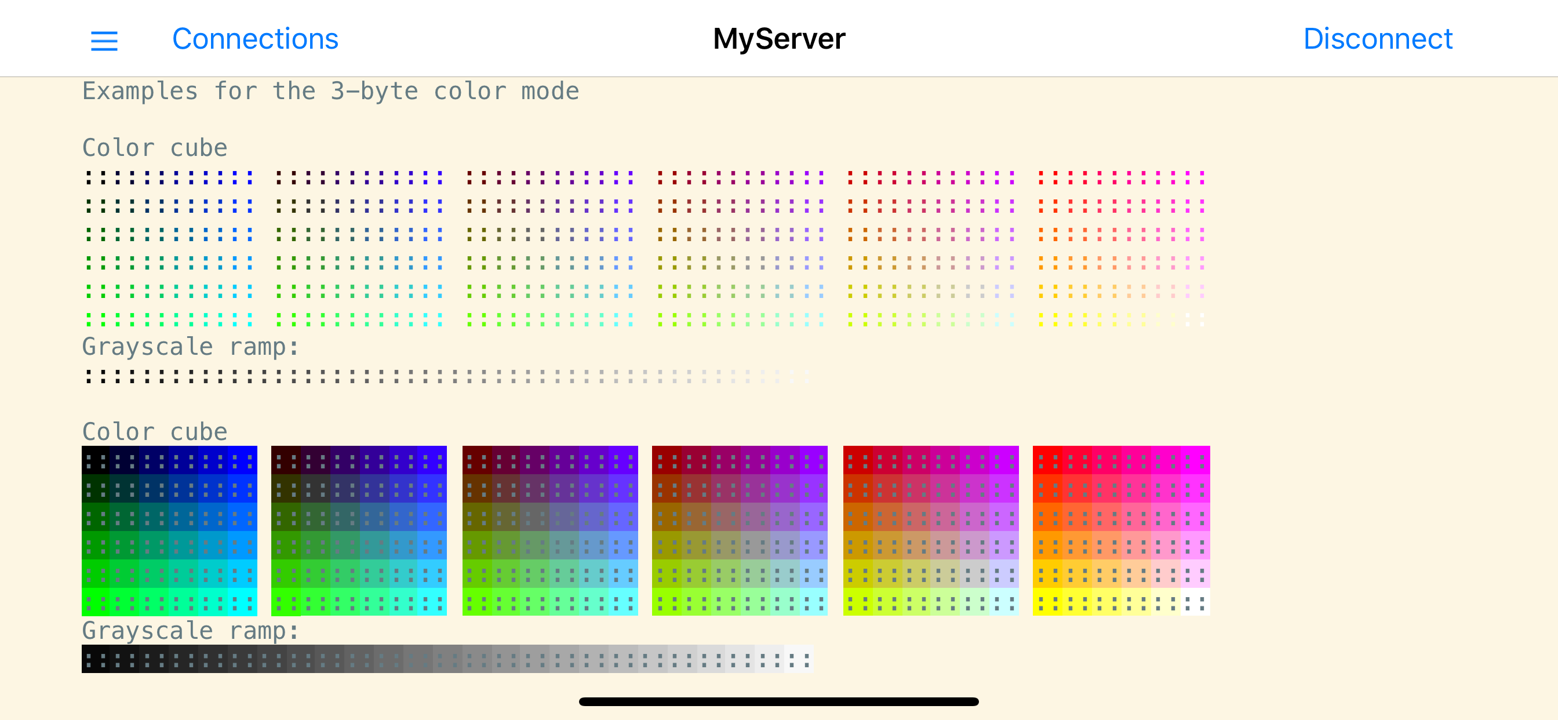Open the Connections list
Screen dimensions: 1558x720
pyautogui.click(x=254, y=38)
